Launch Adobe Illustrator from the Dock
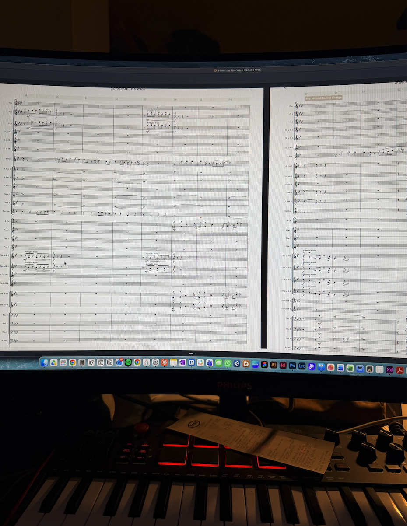The height and width of the screenshot is (526, 407). click(x=274, y=364)
